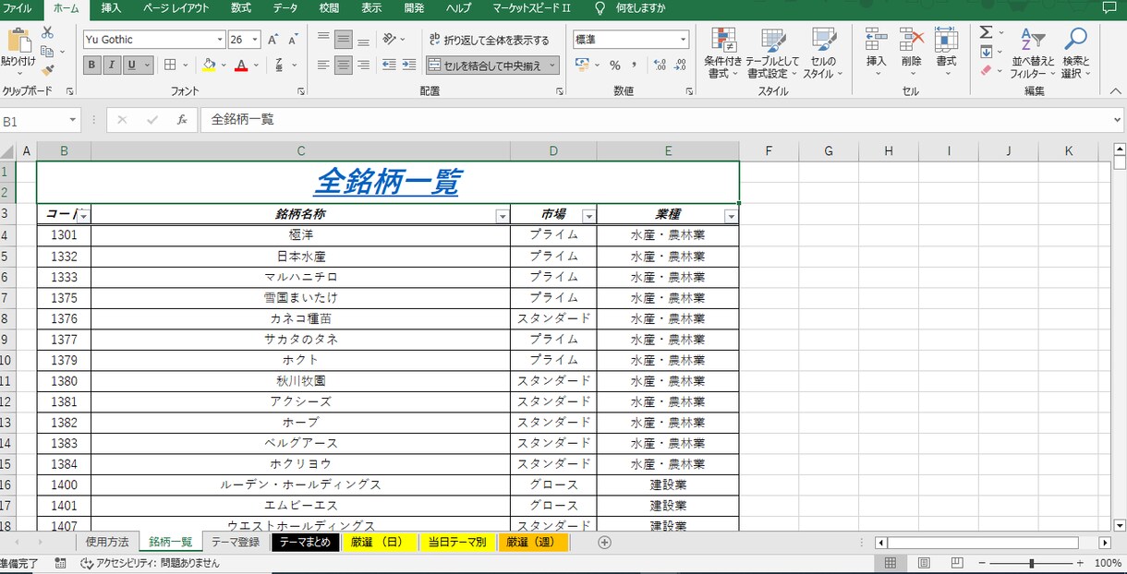Image resolution: width=1127 pixels, height=574 pixels.
Task: Switch to the 使用方法 sheet tab
Action: coord(107,543)
